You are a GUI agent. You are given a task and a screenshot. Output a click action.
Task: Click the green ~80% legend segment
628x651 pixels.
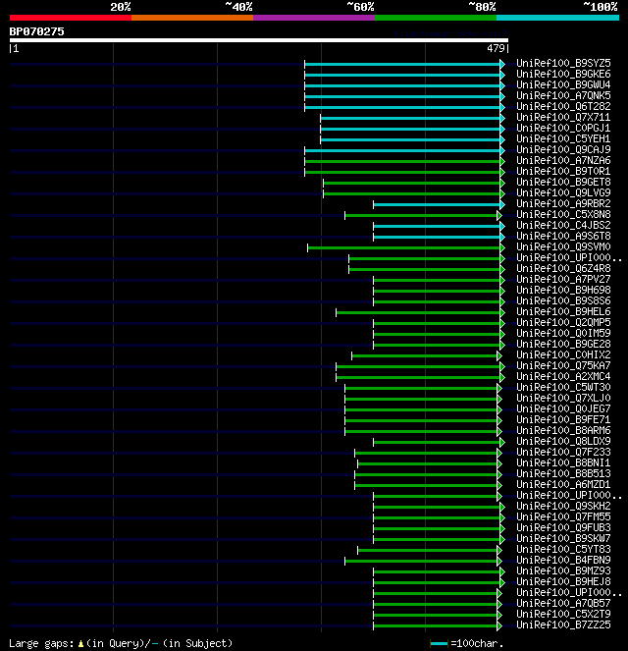[x=436, y=18]
